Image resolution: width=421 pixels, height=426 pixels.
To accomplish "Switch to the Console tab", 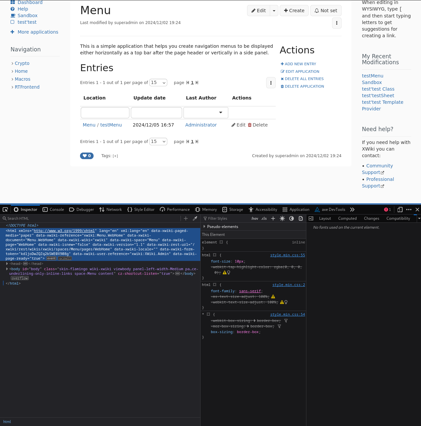I will [x=53, y=210].
